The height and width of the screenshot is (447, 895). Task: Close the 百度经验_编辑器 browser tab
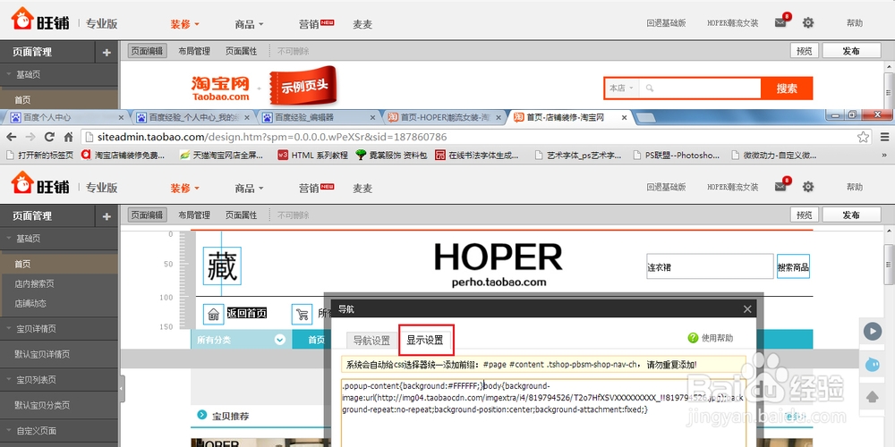[372, 117]
